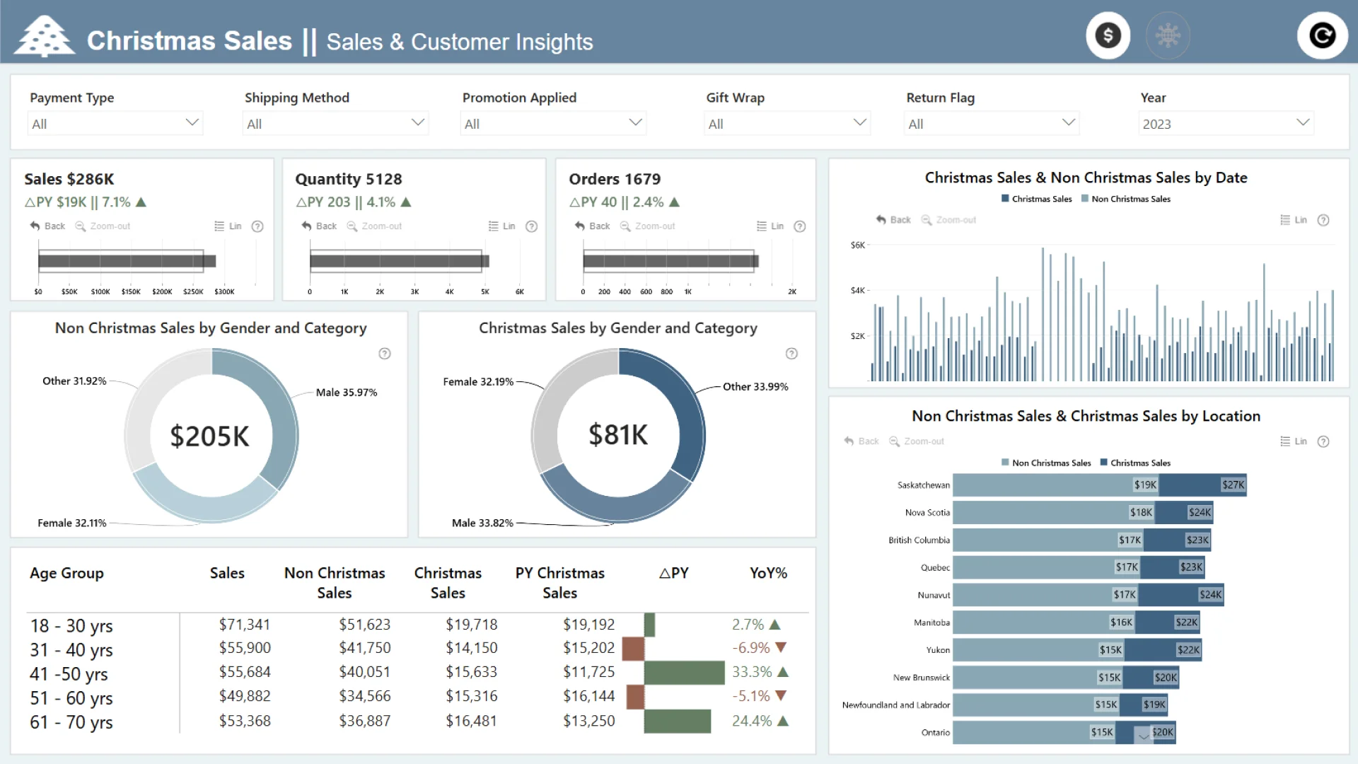Sort table by Sales column header
The image size is (1358, 764).
(227, 573)
